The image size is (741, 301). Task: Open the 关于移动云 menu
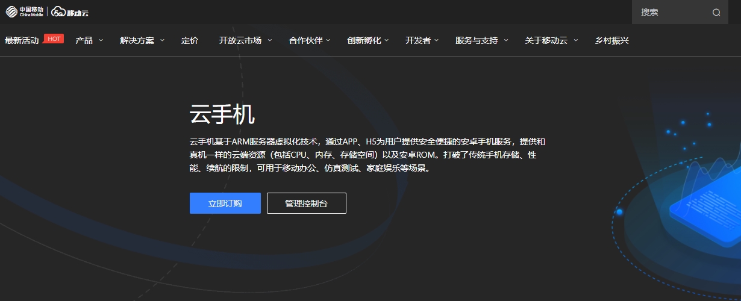tap(546, 40)
